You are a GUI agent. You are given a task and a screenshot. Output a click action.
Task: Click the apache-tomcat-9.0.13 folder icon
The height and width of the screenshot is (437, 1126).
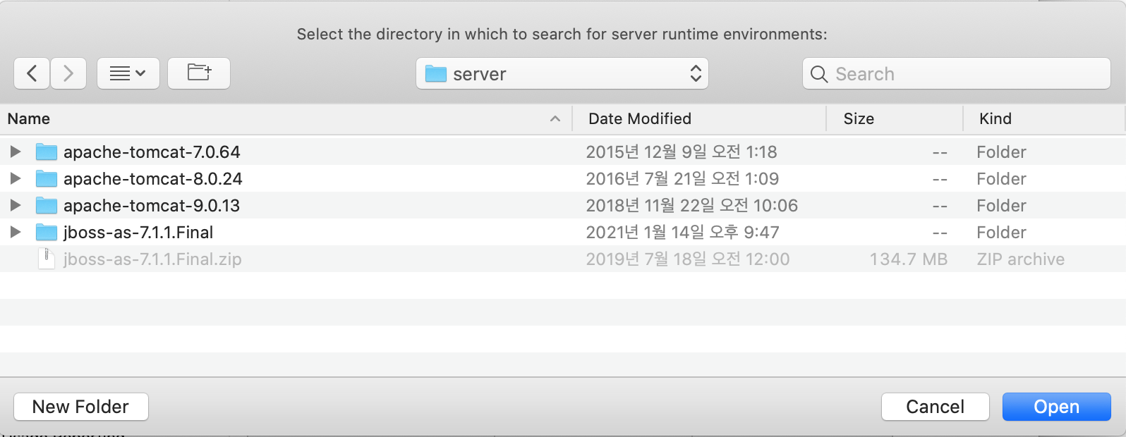47,205
